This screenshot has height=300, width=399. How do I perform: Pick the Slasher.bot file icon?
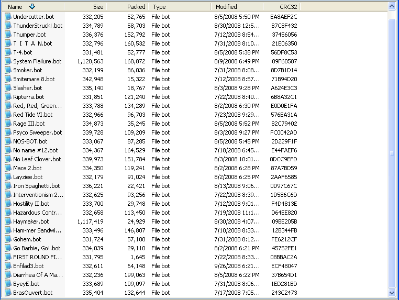(x=8, y=88)
